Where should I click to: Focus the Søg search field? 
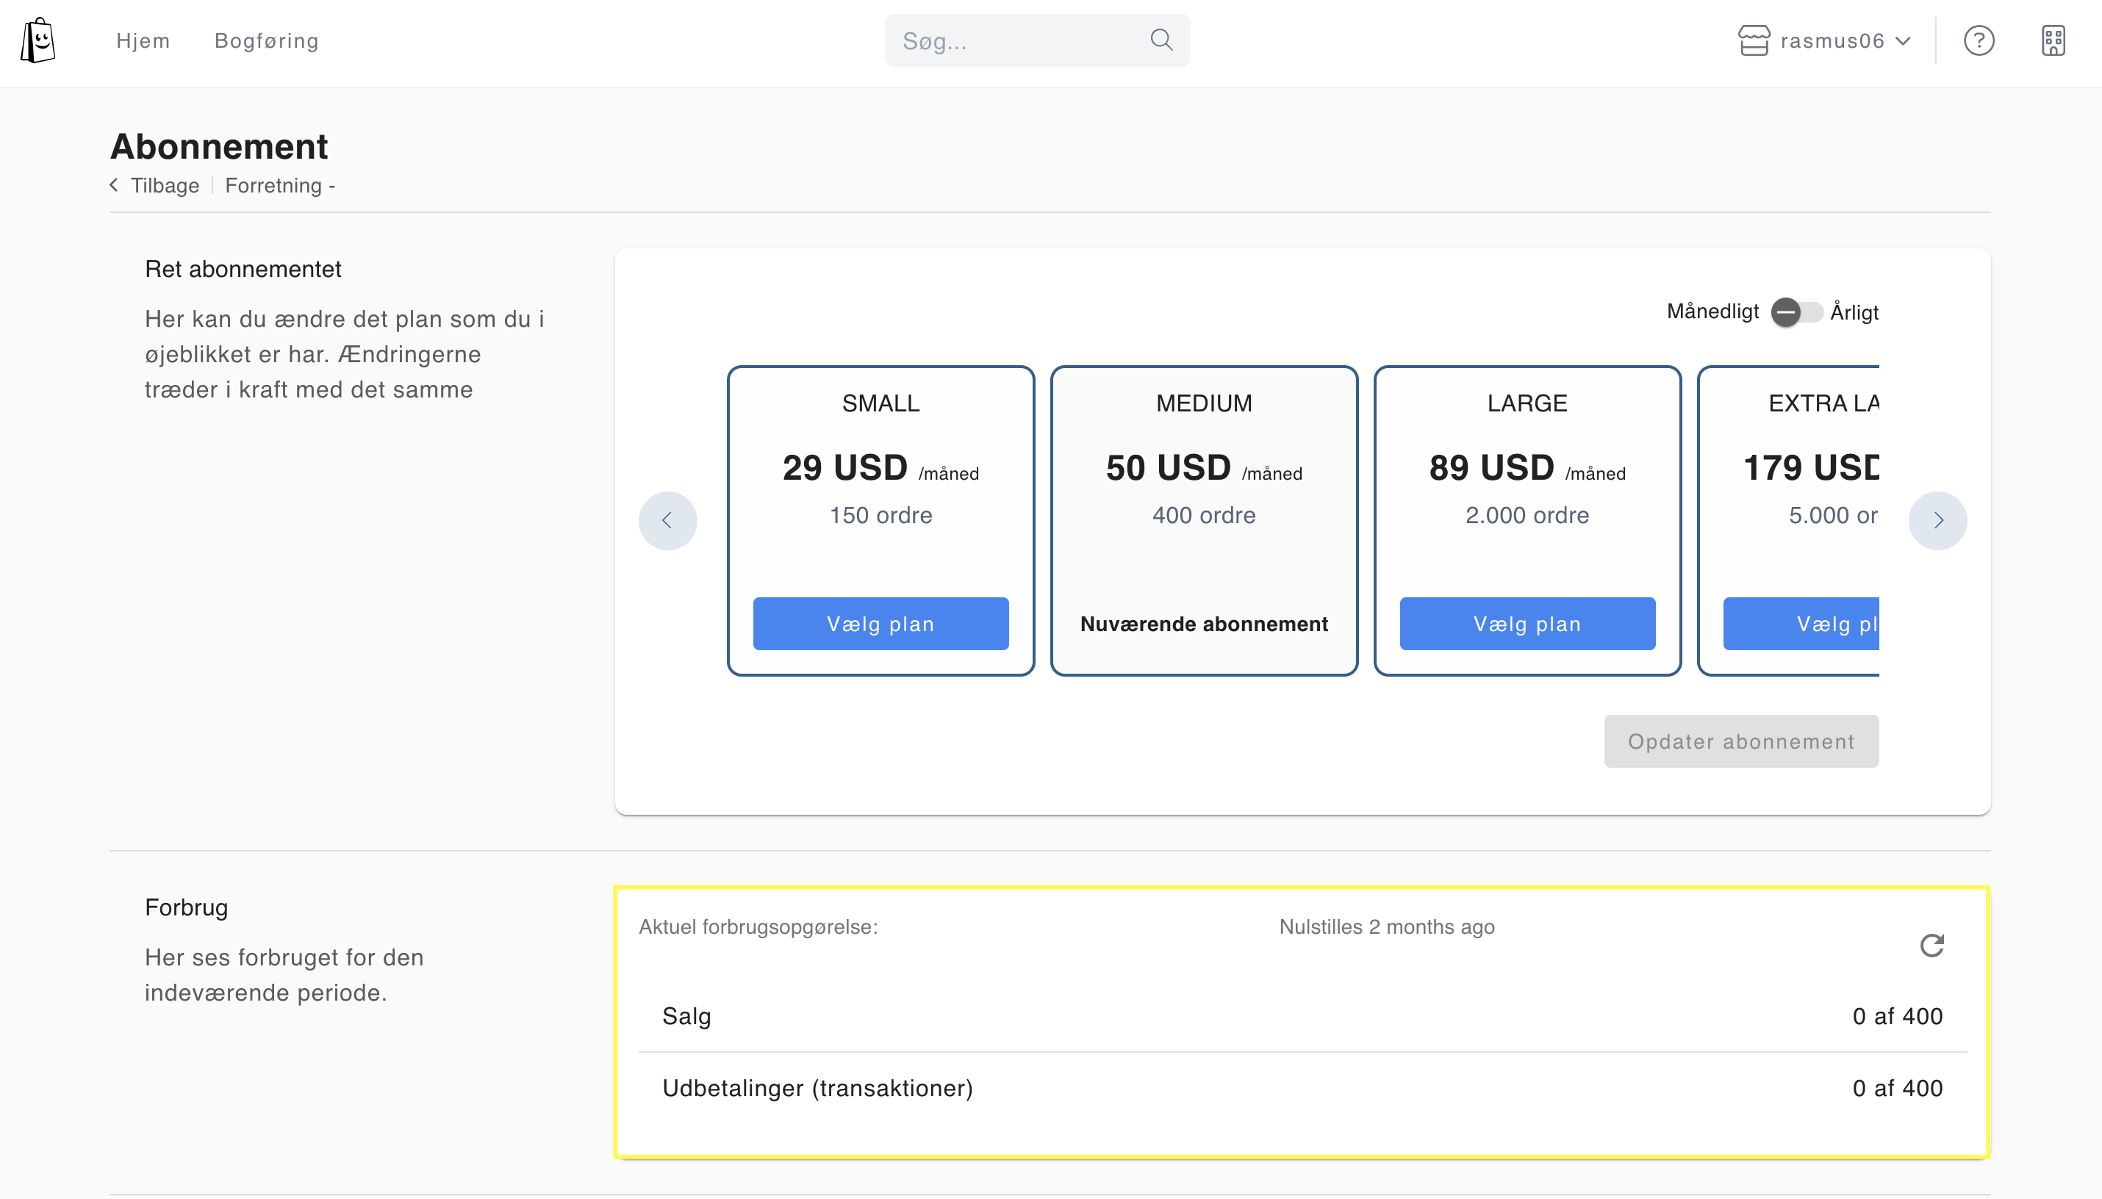(1037, 40)
